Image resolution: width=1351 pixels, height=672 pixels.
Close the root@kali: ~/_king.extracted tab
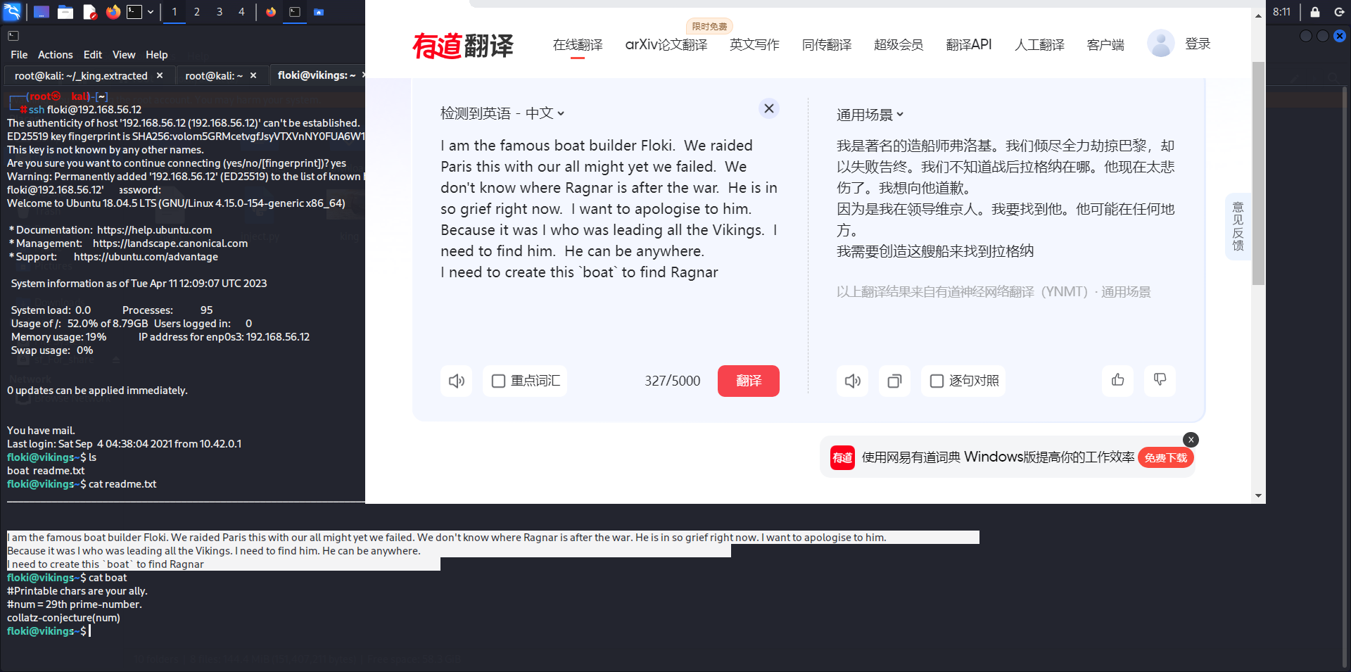tap(160, 75)
